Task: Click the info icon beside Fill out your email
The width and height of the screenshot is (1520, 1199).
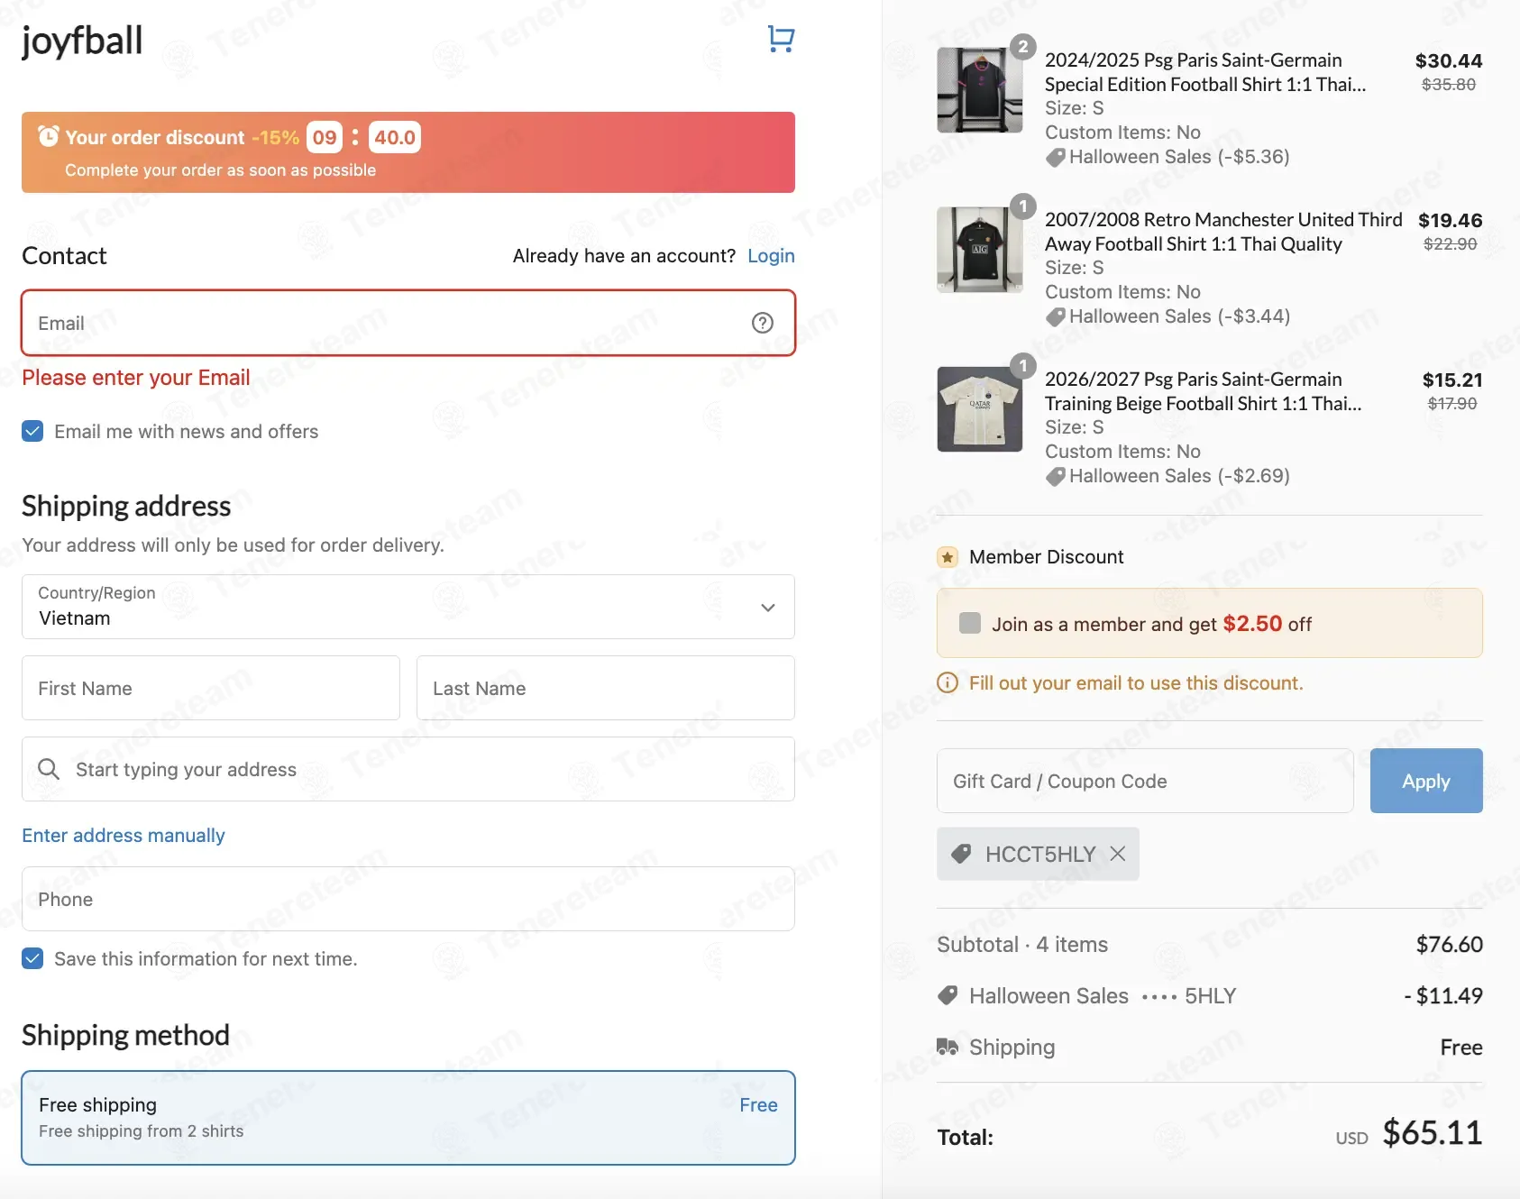Action: (948, 683)
